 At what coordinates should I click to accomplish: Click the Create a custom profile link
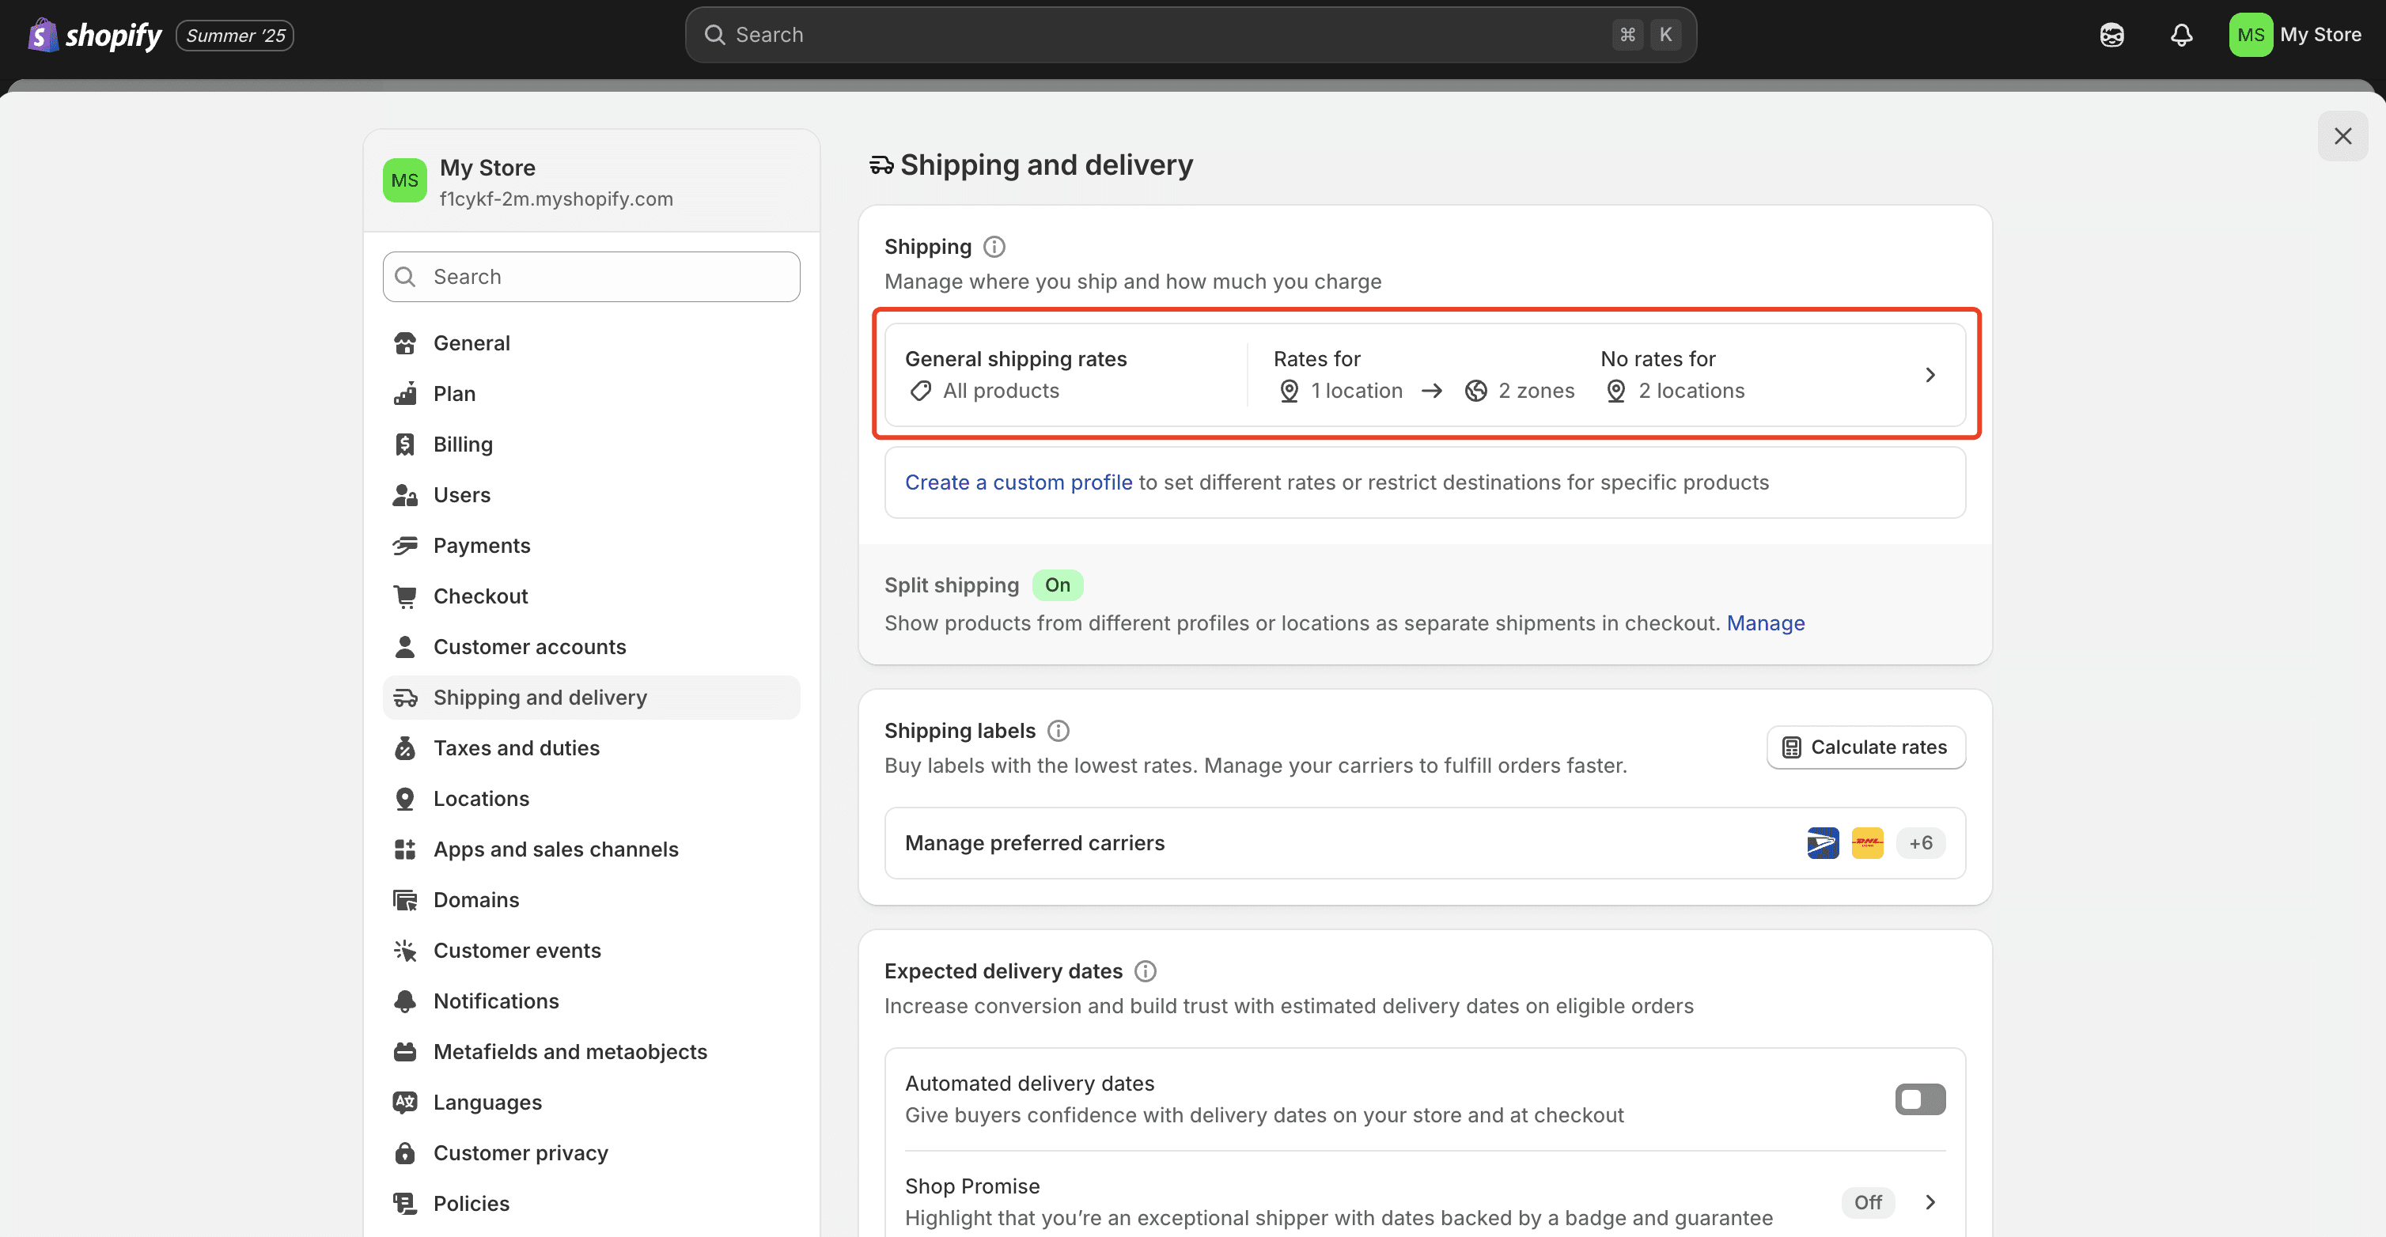click(x=1019, y=482)
